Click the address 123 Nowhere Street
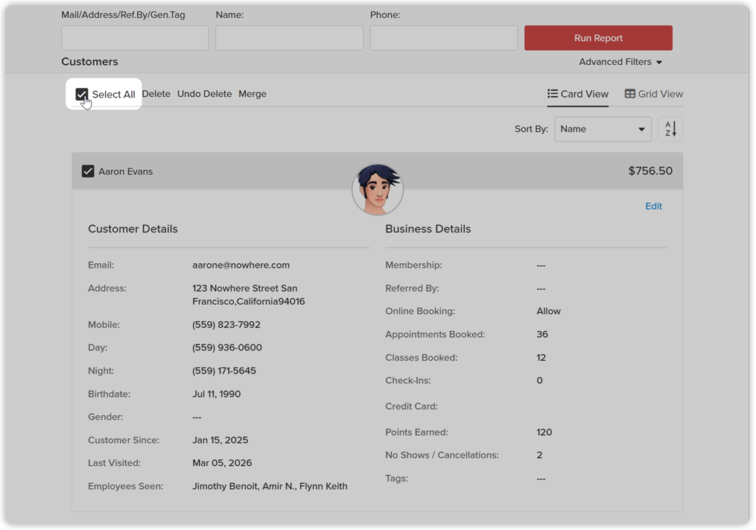 (248, 295)
